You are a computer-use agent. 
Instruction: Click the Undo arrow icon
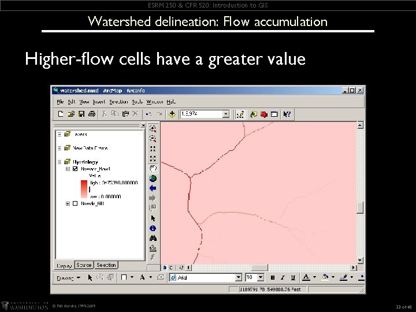tap(148, 114)
